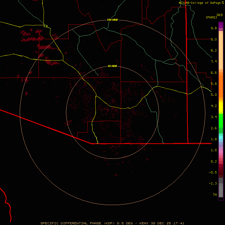This screenshot has height=225, width=225.
Task: Click the 7.4 legend value
Action: pyautogui.click(x=214, y=61)
